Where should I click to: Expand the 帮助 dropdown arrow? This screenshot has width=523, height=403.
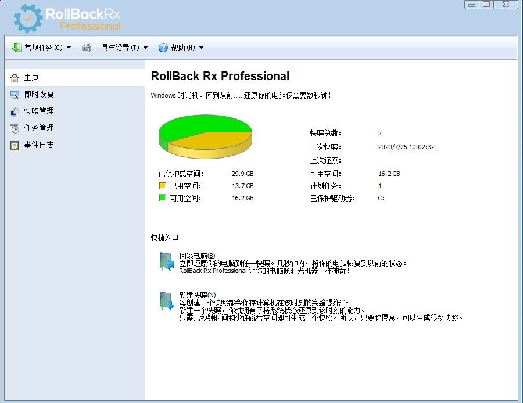tap(201, 48)
